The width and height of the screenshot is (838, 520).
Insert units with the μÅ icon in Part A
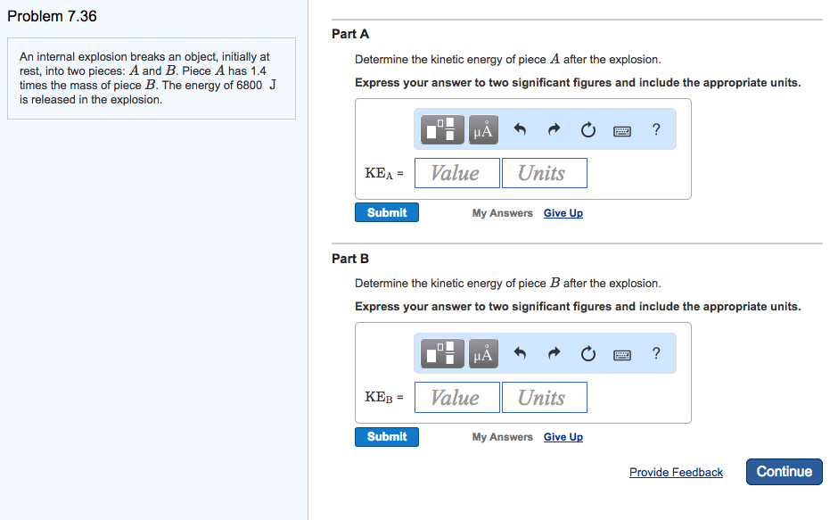tap(482, 128)
